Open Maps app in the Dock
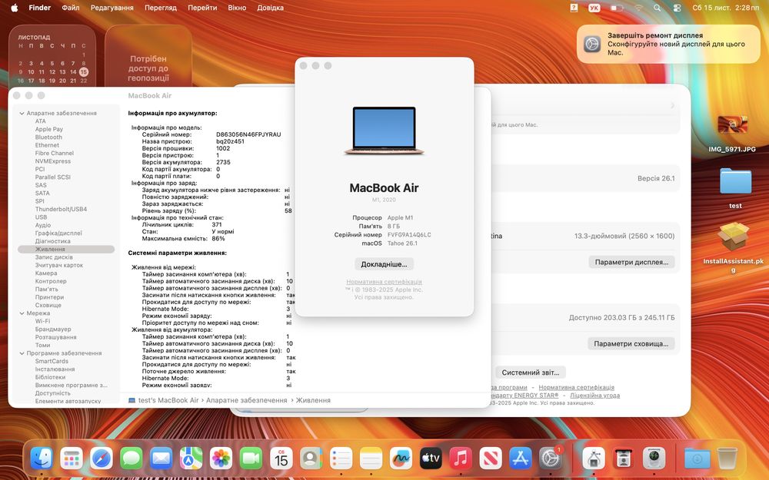Image resolution: width=769 pixels, height=480 pixels. [191, 458]
